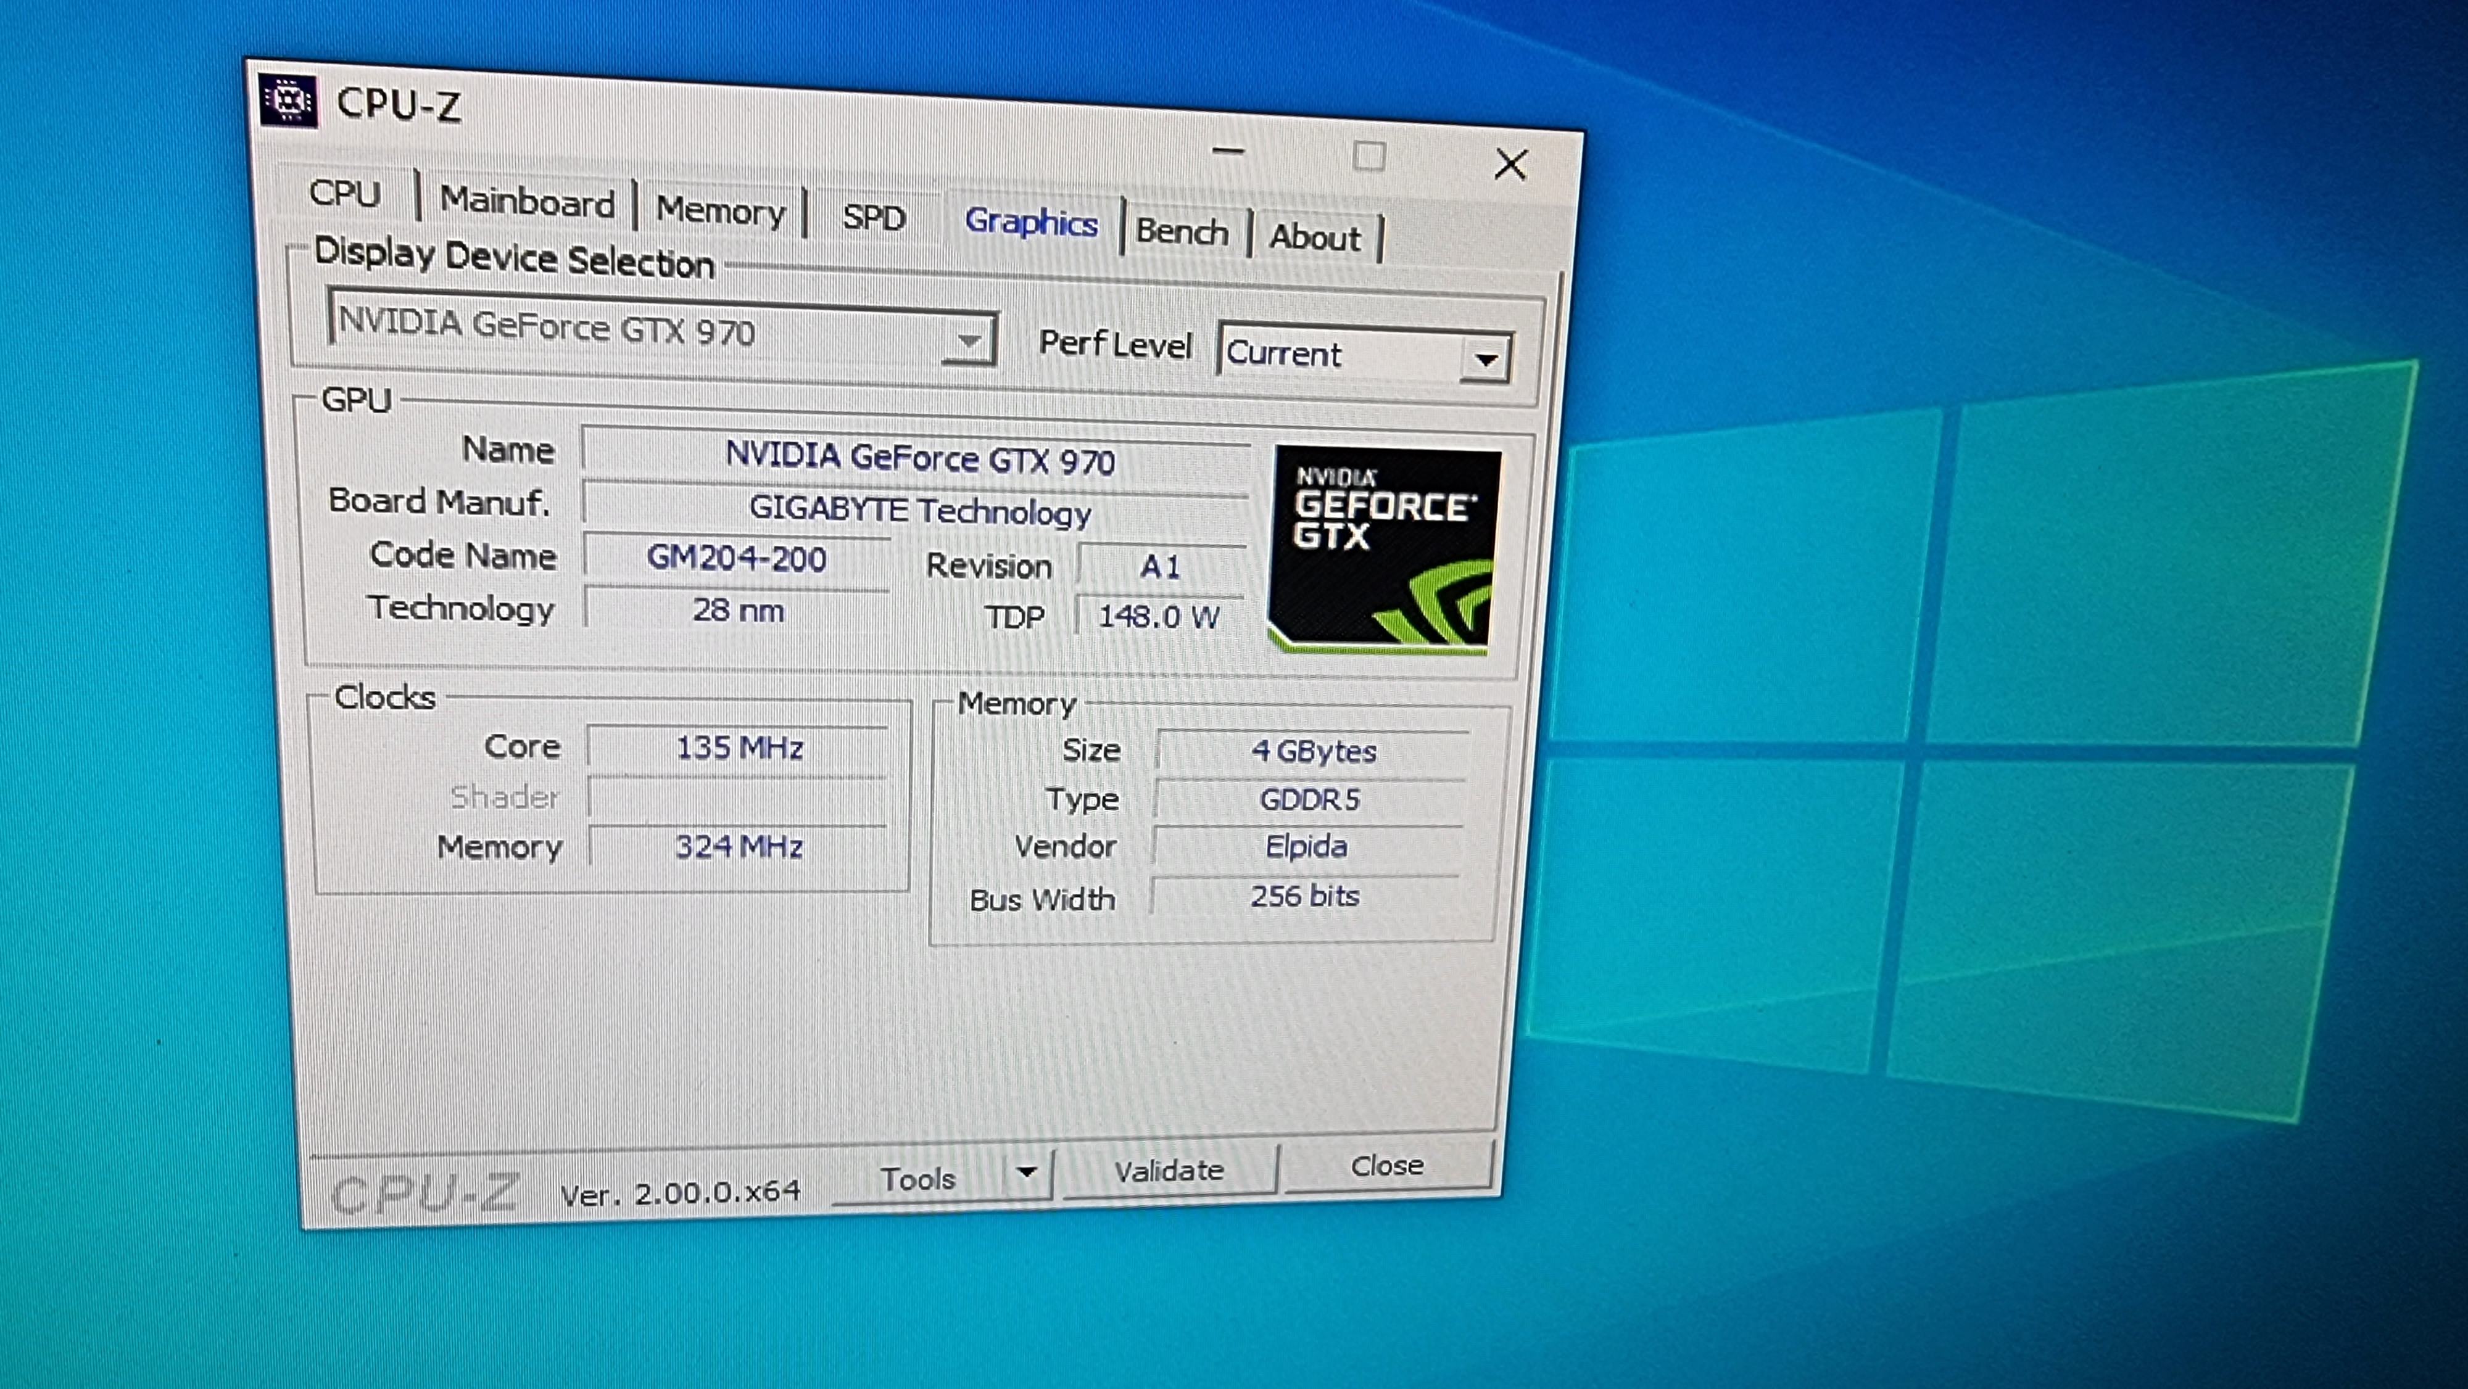This screenshot has width=2468, height=1389.
Task: Click the Board Manuf. label
Action: point(439,501)
